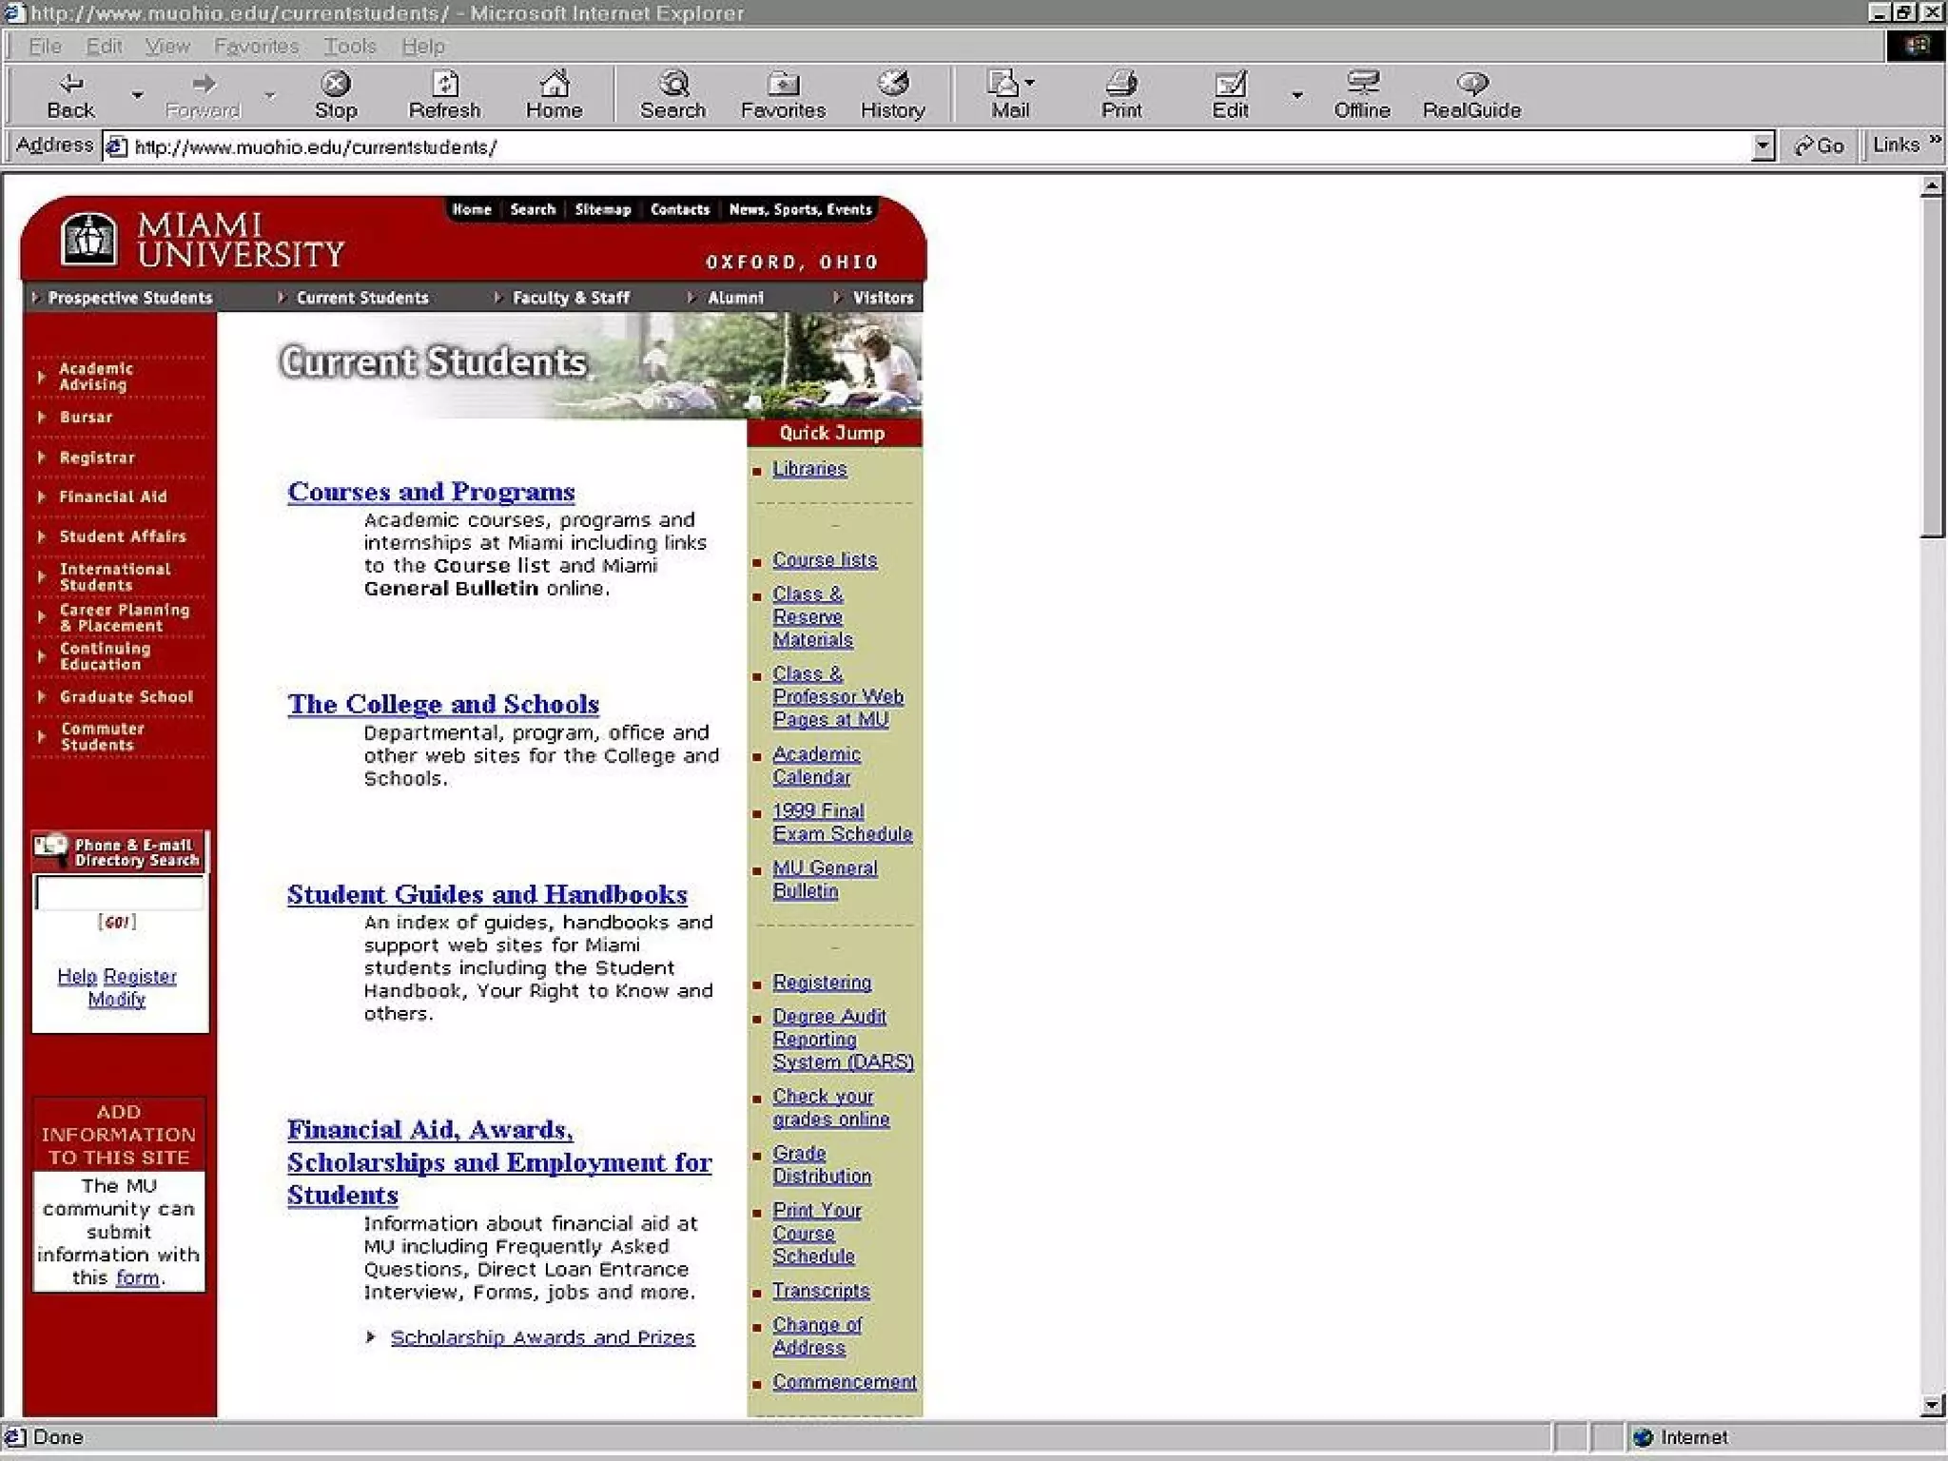1948x1461 pixels.
Task: Open the address bar dropdown arrow
Action: (x=1763, y=146)
